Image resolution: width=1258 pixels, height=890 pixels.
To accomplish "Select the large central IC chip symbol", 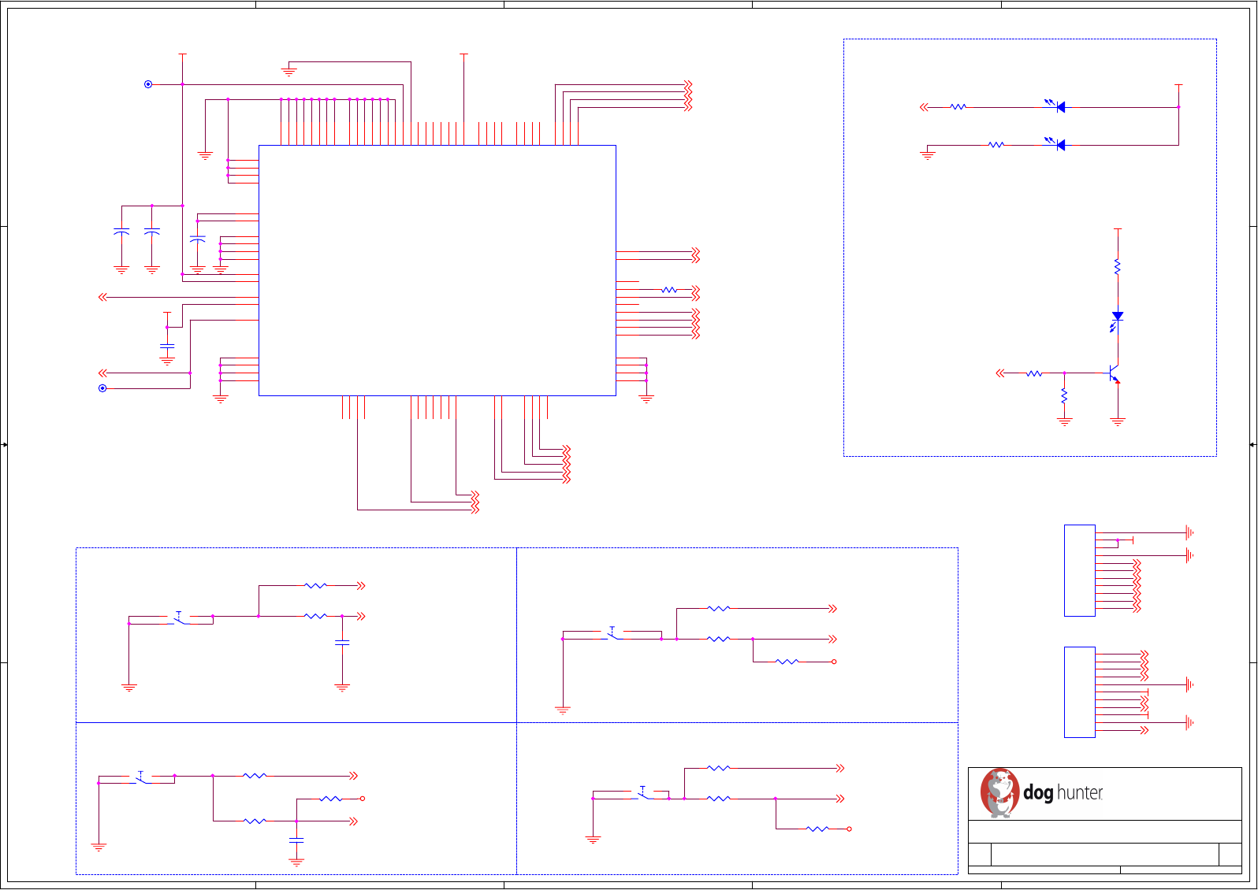I will point(437,270).
